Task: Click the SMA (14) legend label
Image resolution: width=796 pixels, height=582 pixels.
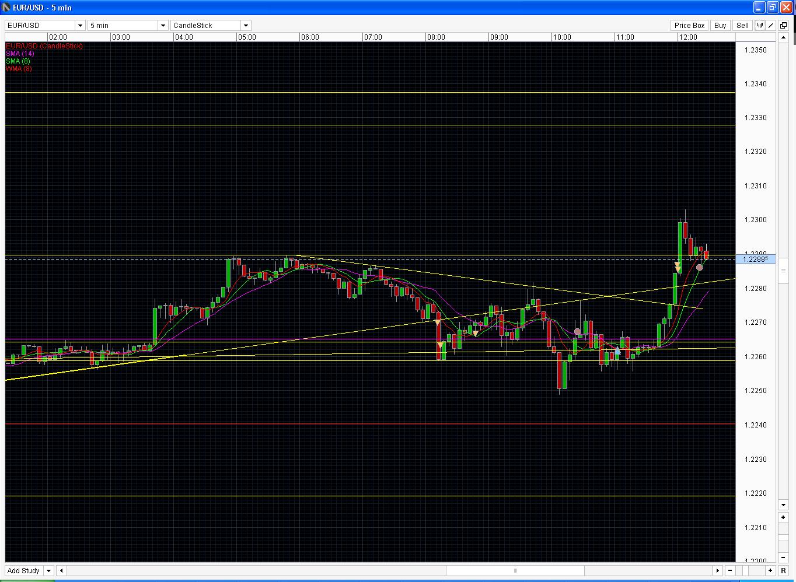Action: [x=20, y=53]
